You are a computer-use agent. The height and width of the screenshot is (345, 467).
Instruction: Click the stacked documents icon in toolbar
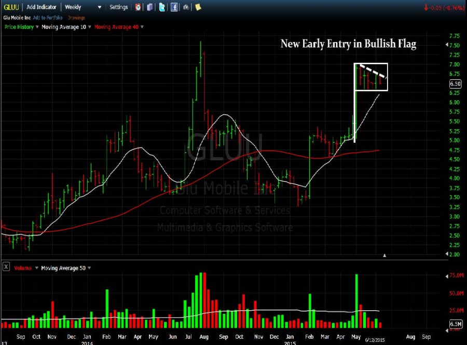[x=150, y=7]
